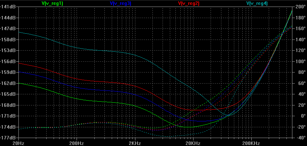
Task: Click the 200° phase axis label
Action: pos(301,7)
